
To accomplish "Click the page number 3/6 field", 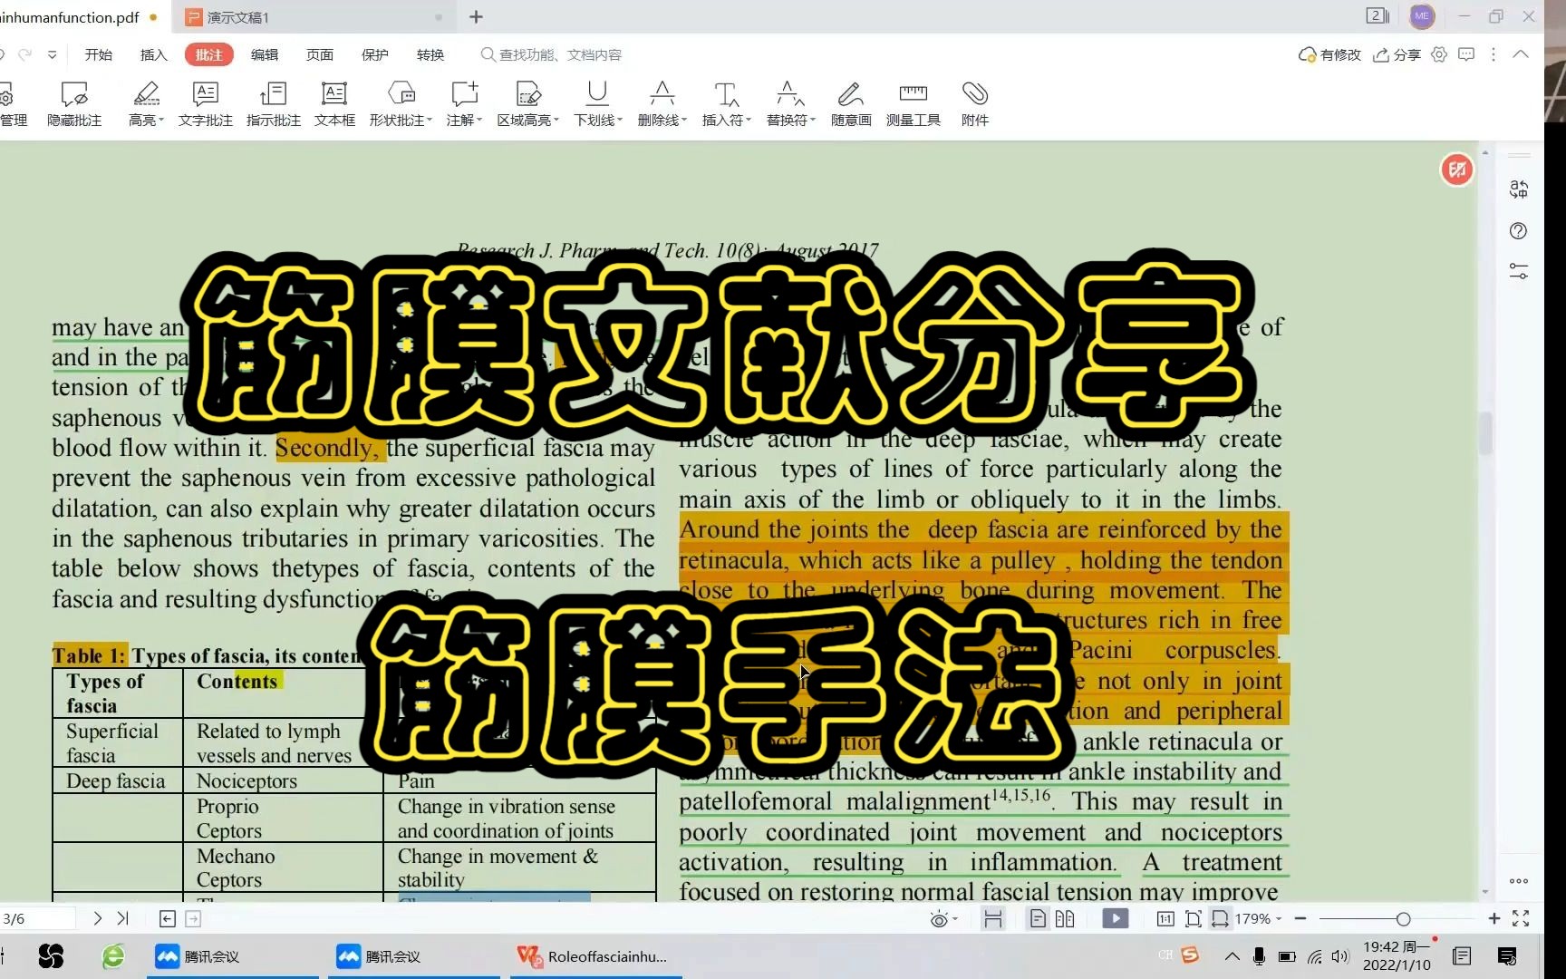I will coord(36,918).
